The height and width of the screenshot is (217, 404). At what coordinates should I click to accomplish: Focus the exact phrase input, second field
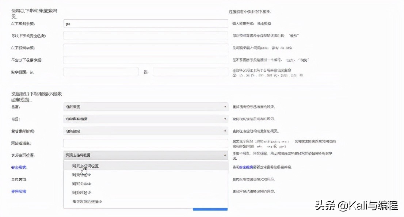[x=146, y=36]
